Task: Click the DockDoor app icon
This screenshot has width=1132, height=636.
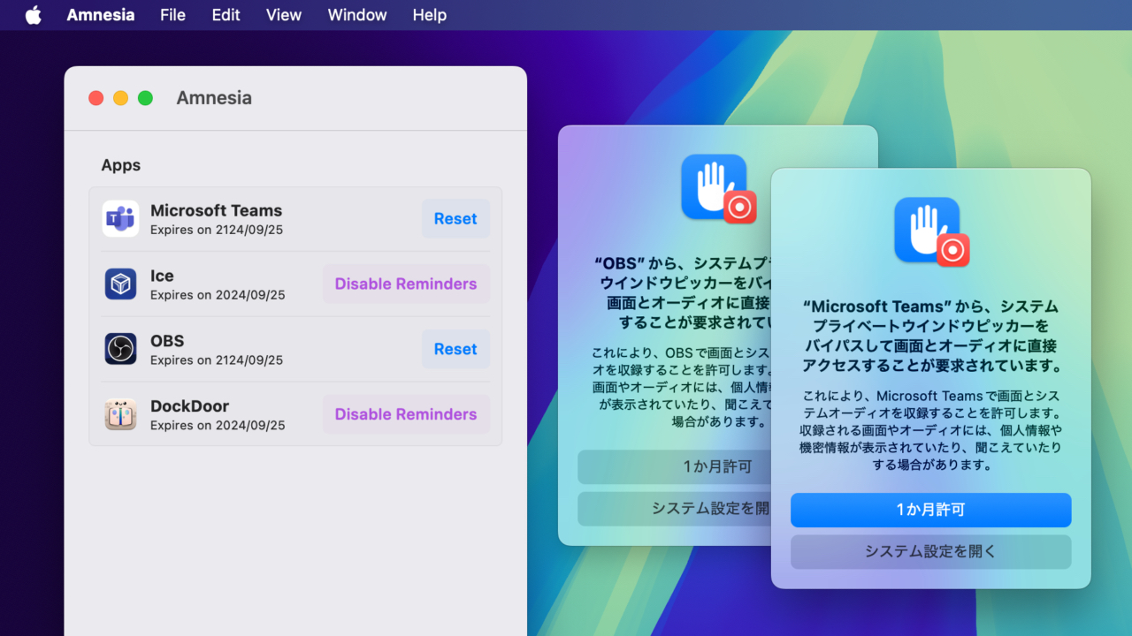Action: click(x=120, y=414)
